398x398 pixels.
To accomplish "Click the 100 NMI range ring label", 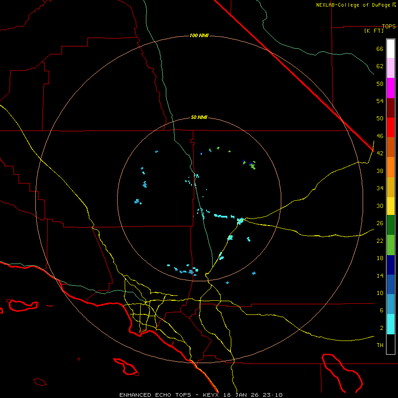I will pos(199,35).
